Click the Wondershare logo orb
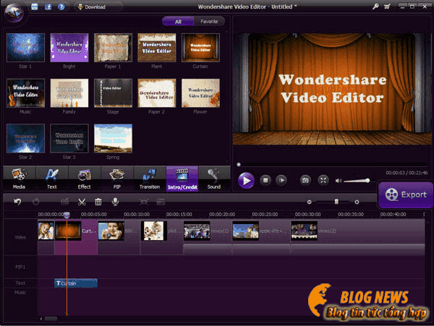This screenshot has width=434, height=326. pos(14,12)
